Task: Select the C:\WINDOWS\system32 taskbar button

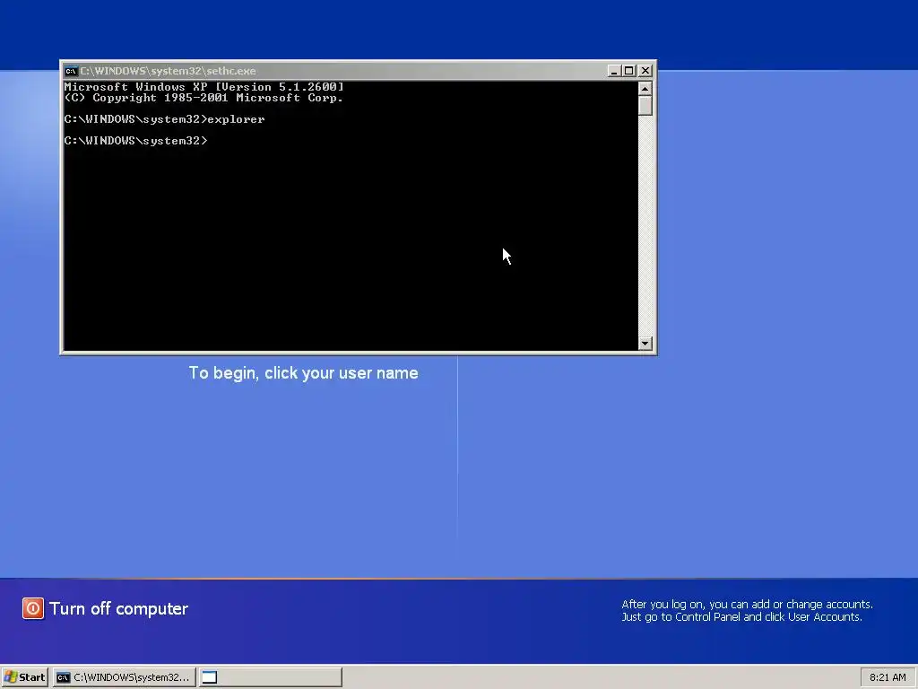Action: [124, 677]
